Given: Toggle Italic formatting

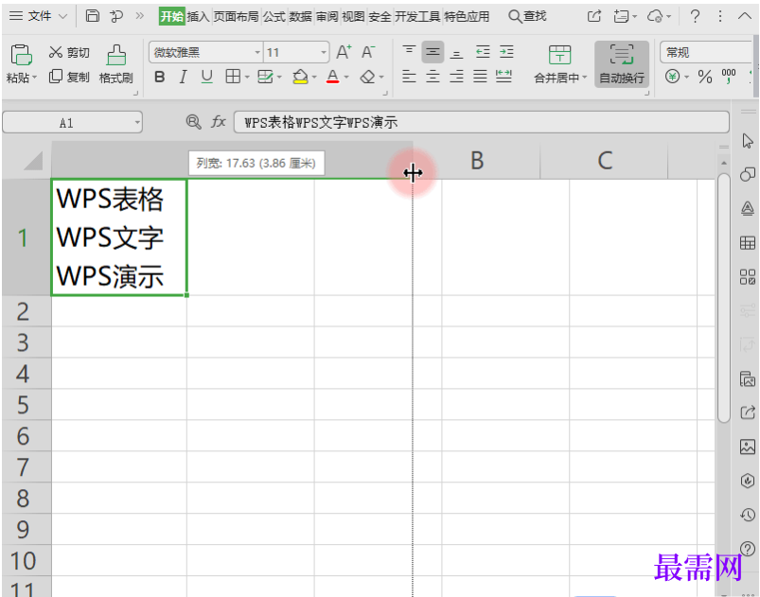Looking at the screenshot, I should (x=183, y=77).
